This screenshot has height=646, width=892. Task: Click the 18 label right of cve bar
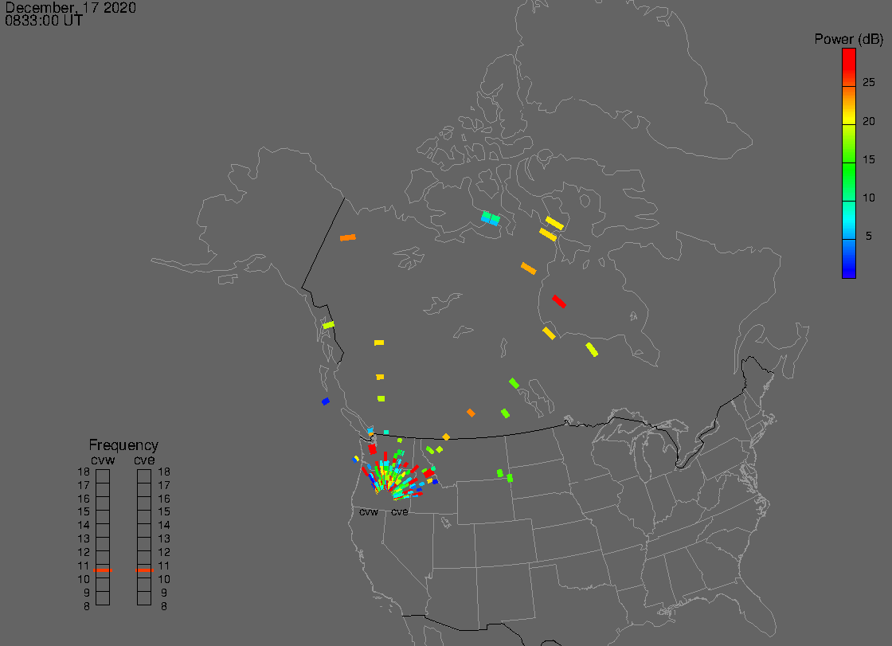[x=164, y=472]
